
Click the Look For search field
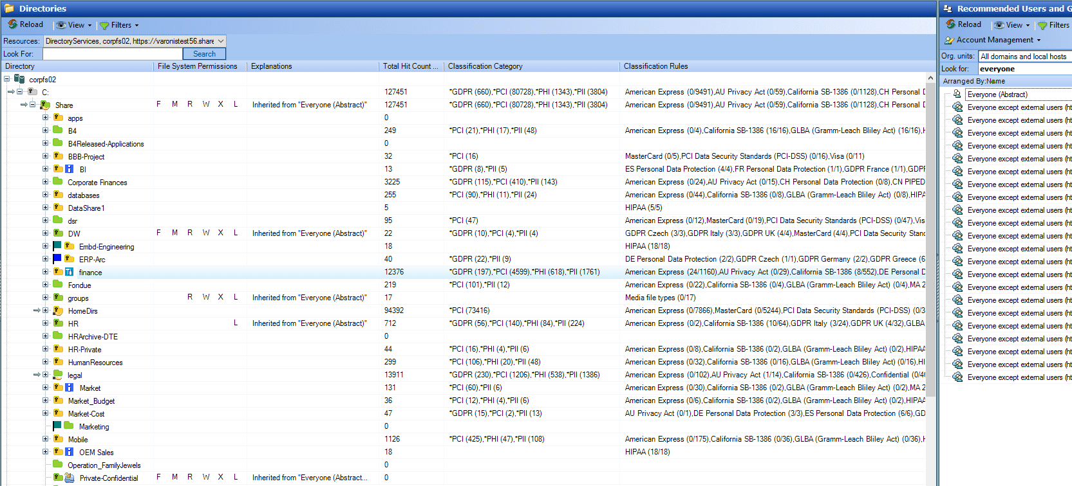(x=113, y=54)
